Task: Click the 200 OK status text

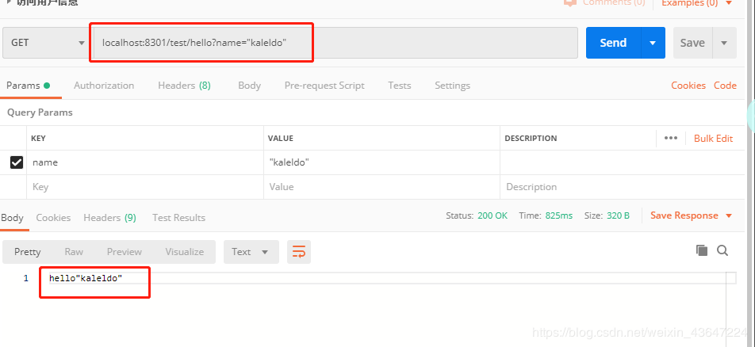Action: coord(492,215)
